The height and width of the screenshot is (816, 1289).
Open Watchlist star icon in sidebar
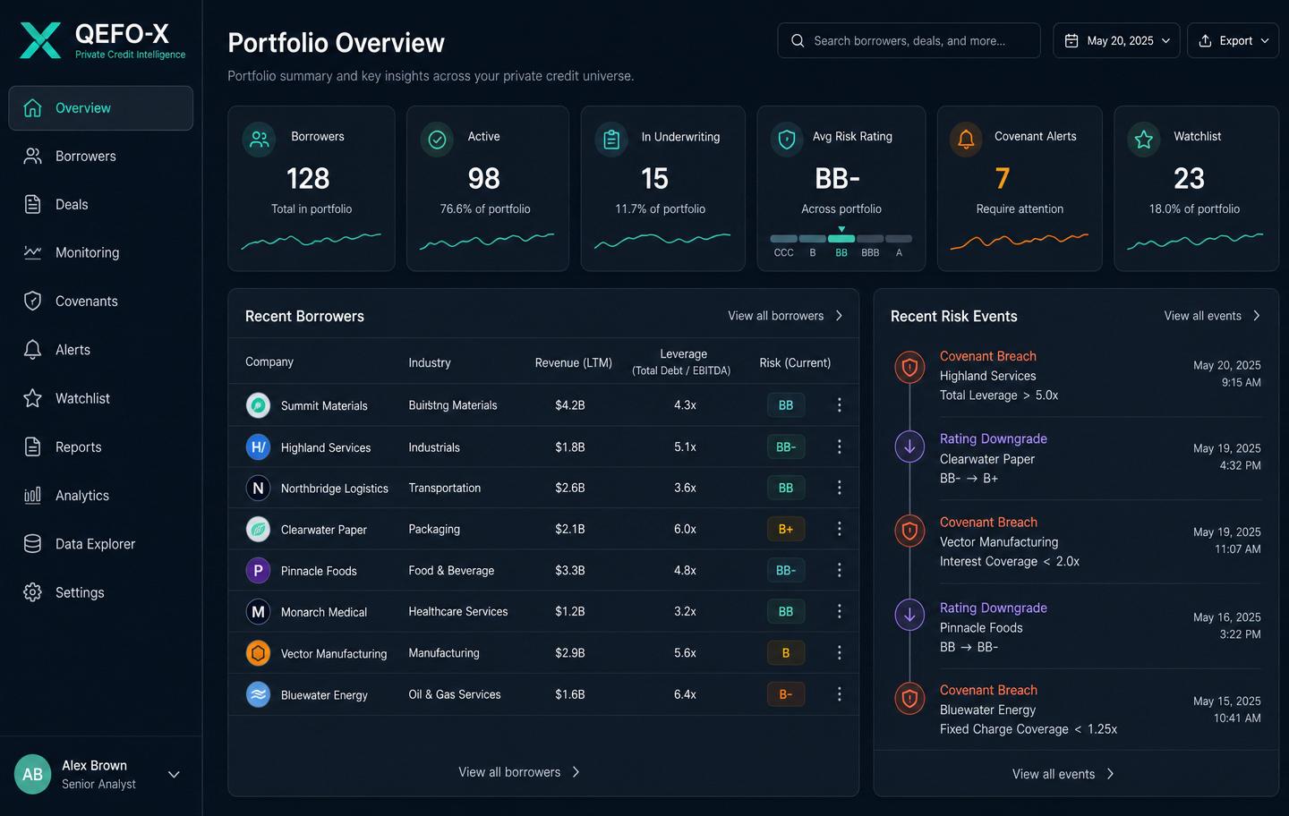coord(32,398)
